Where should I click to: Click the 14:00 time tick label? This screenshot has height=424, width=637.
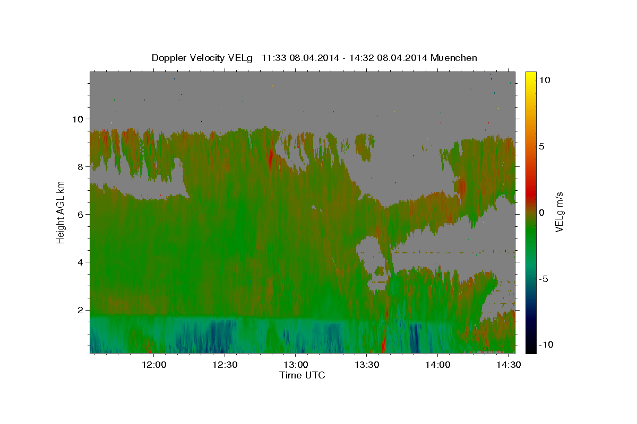437,365
